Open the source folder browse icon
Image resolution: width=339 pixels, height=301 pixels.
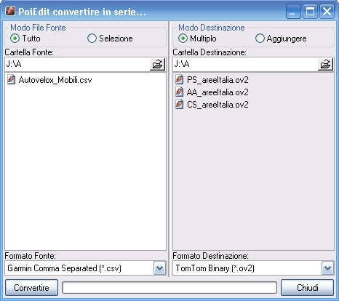click(x=157, y=64)
